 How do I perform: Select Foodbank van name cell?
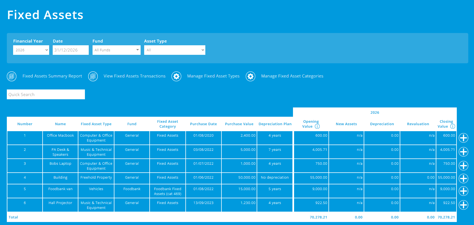(x=60, y=191)
